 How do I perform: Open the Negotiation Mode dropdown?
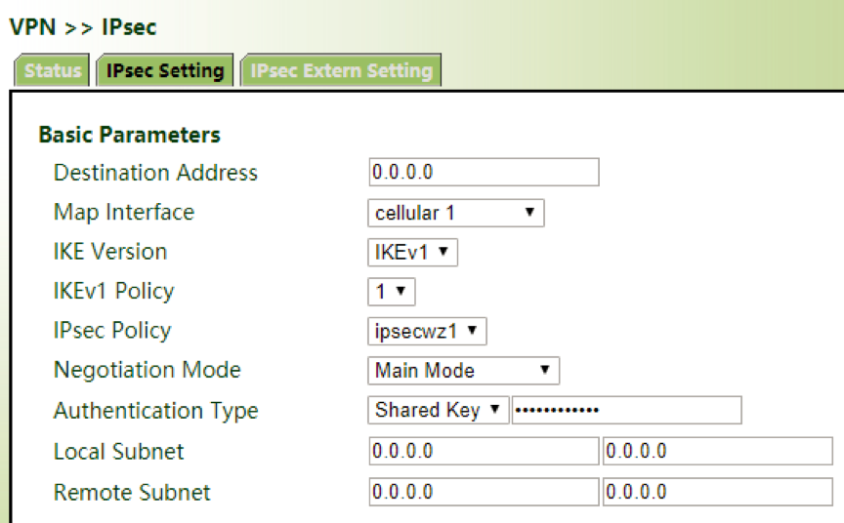tap(463, 371)
